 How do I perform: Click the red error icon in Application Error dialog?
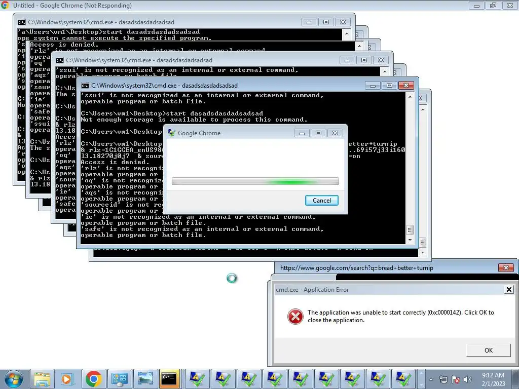pos(295,317)
